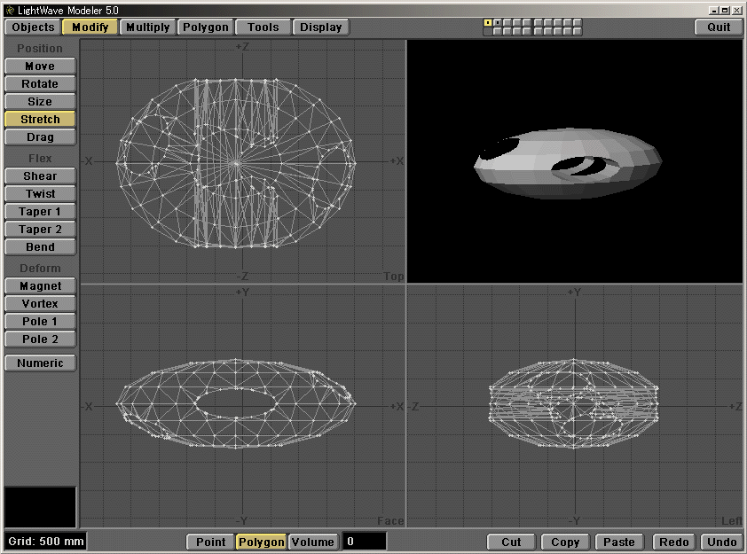
Task: Activate the Size tool
Action: point(39,101)
